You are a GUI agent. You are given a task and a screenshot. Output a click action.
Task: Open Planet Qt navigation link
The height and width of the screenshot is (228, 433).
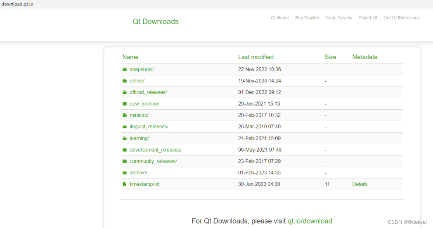[368, 18]
